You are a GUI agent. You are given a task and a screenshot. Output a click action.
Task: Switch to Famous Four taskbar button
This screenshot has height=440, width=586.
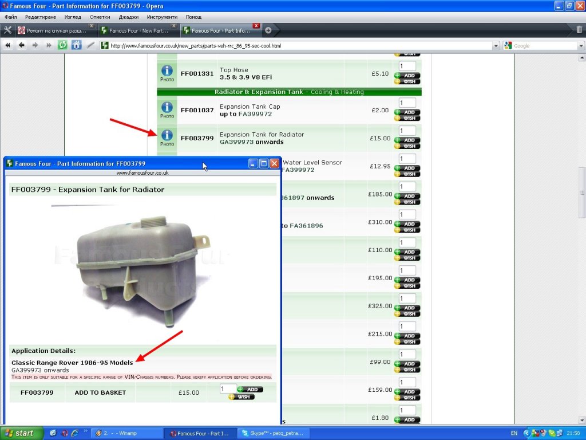click(x=200, y=433)
